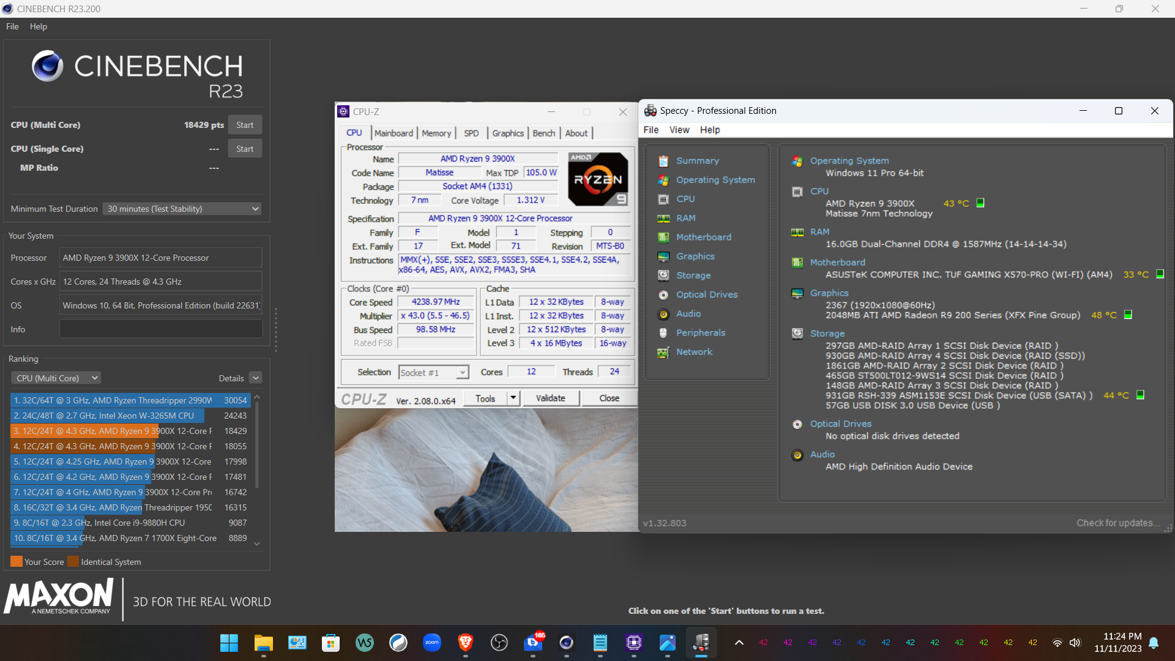Open Wi-Fi network tray icon
Image resolution: width=1175 pixels, height=661 pixels.
pyautogui.click(x=1057, y=643)
